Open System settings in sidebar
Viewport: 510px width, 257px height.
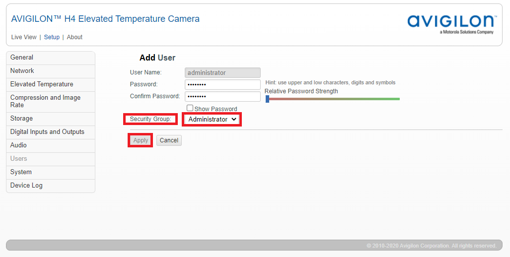pyautogui.click(x=21, y=172)
